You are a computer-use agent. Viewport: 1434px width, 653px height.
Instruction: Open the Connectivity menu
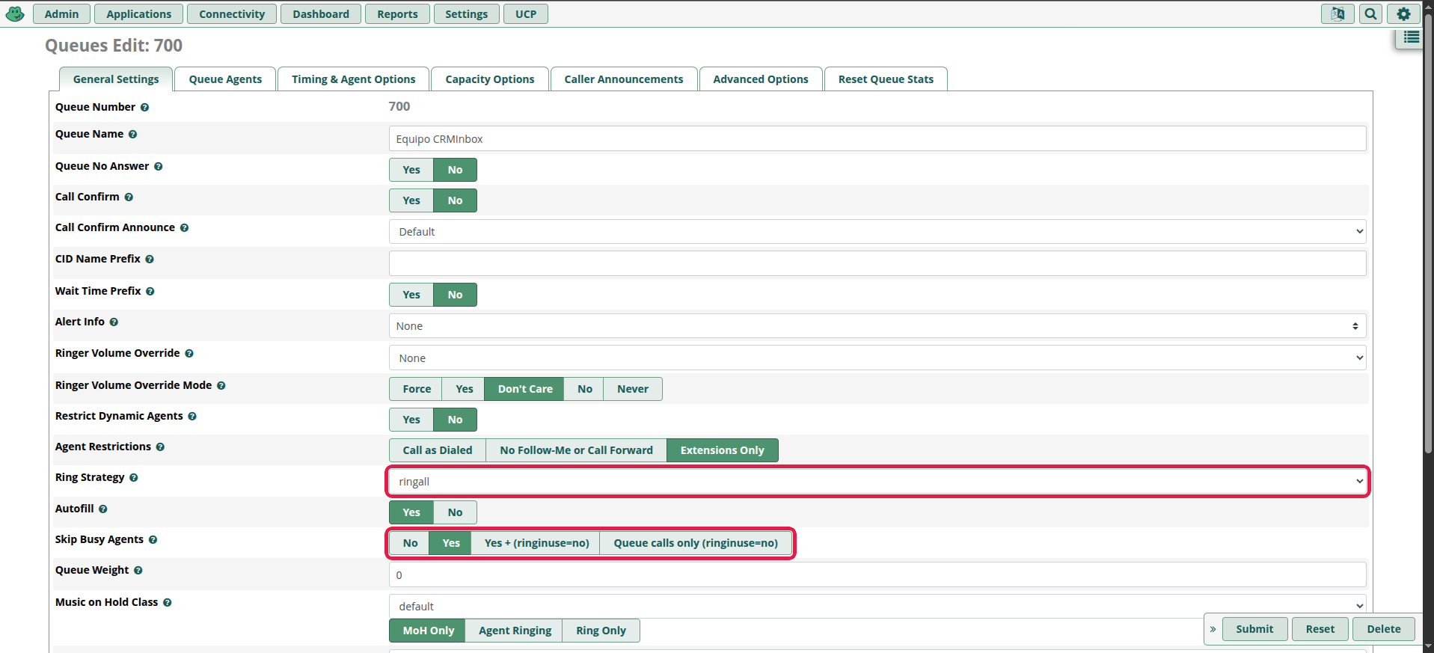[x=232, y=14]
